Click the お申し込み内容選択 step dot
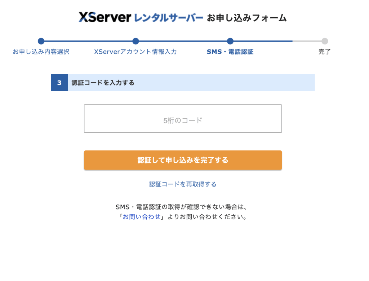Image resolution: width=369 pixels, height=281 pixels. (41, 41)
